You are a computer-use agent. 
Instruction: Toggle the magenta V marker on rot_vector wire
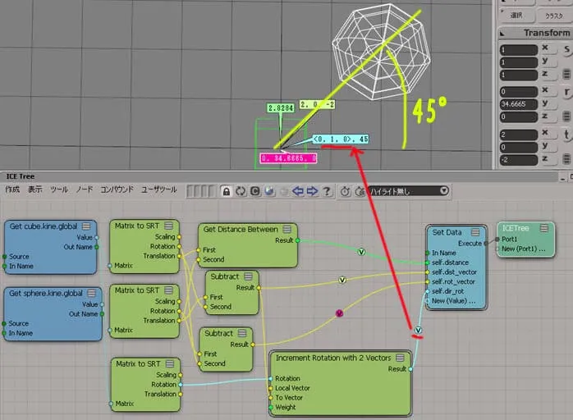(339, 313)
